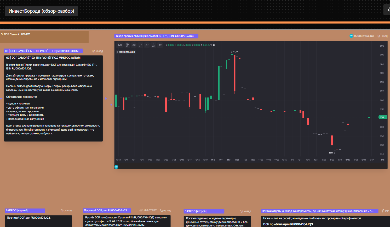Screen dimensions: 390x227
Task: Click the ИИ ОТВЕТ sparkle icon
Action: coord(141,210)
